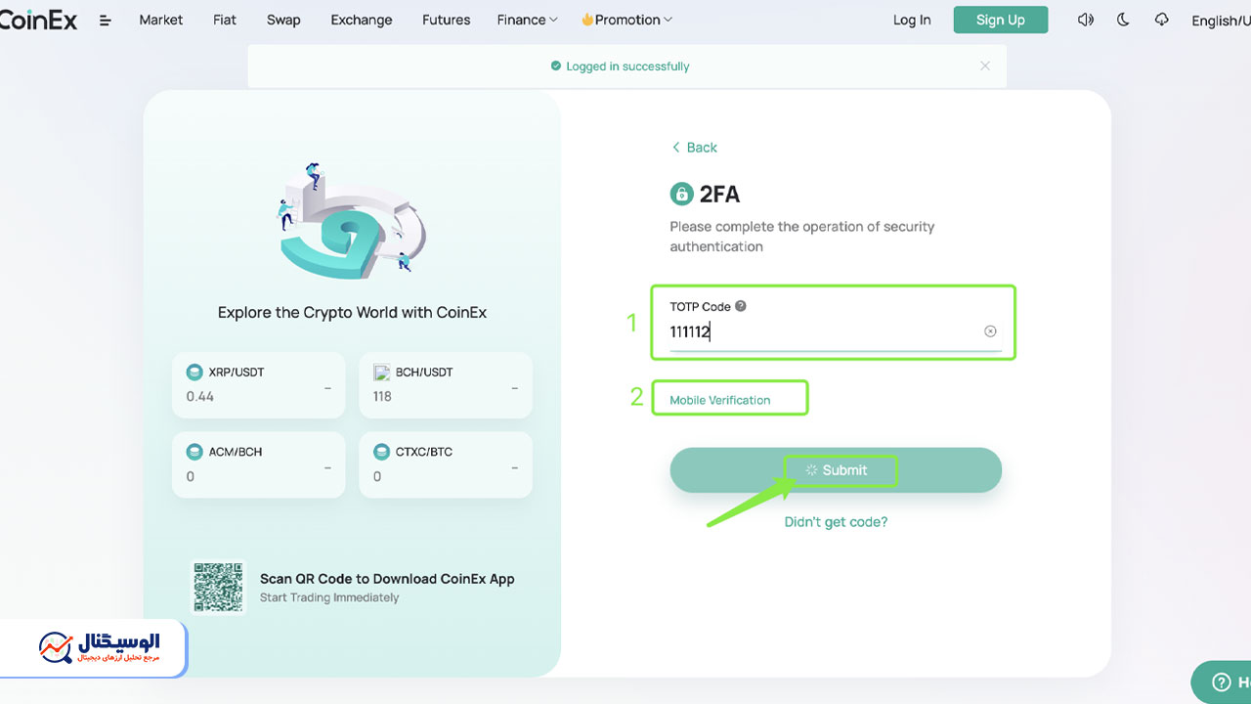
Task: Dismiss the Logged in successfully notification
Action: (985, 66)
